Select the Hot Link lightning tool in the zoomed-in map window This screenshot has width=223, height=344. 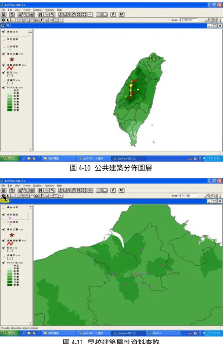click(42, 196)
